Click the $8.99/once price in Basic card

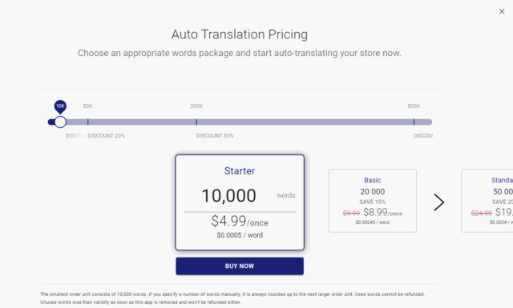pos(382,212)
